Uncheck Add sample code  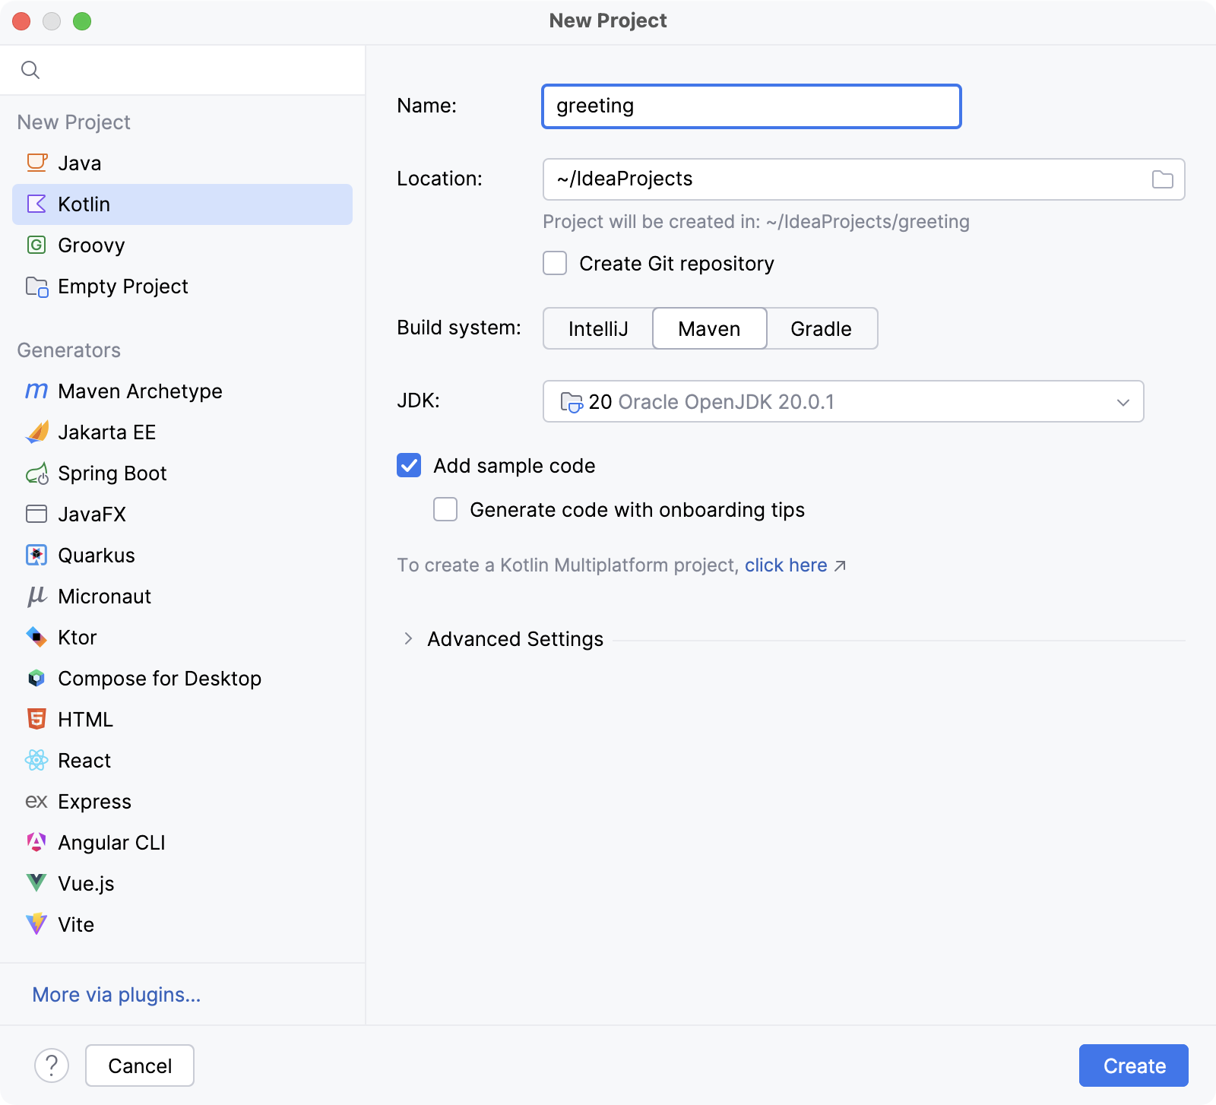(408, 465)
